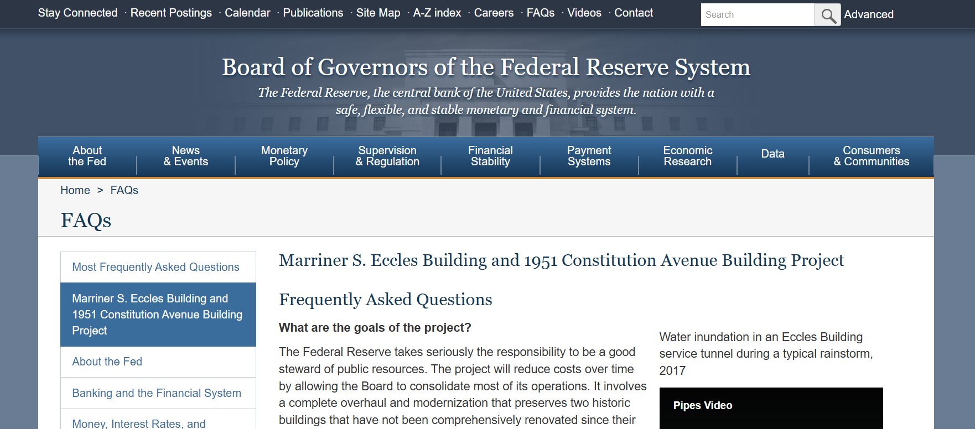Expand the Financial Stability menu
The width and height of the screenshot is (975, 429).
click(x=490, y=156)
